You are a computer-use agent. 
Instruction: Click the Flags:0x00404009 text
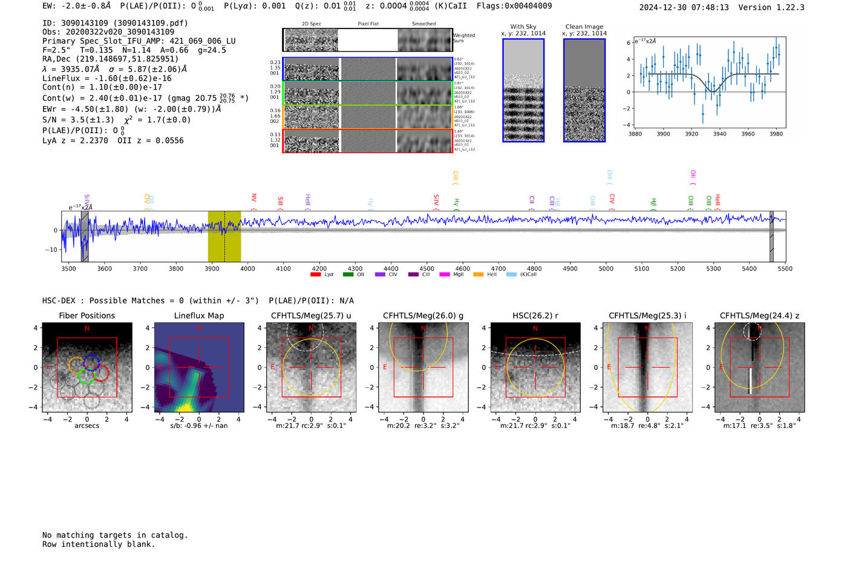tap(514, 6)
